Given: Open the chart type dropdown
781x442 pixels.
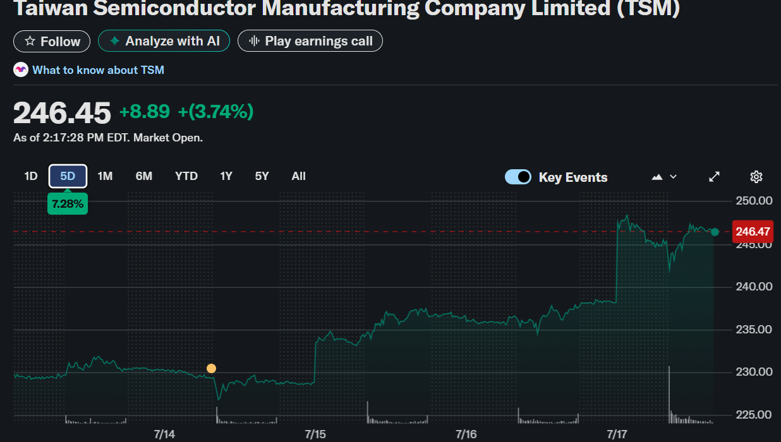Looking at the screenshot, I should (x=664, y=177).
